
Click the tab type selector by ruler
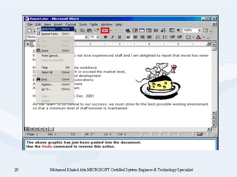[x=28, y=44]
